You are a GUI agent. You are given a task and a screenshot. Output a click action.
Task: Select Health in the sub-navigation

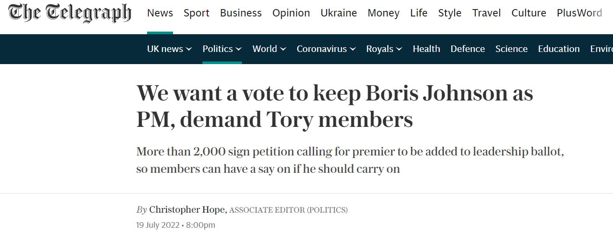(x=427, y=49)
